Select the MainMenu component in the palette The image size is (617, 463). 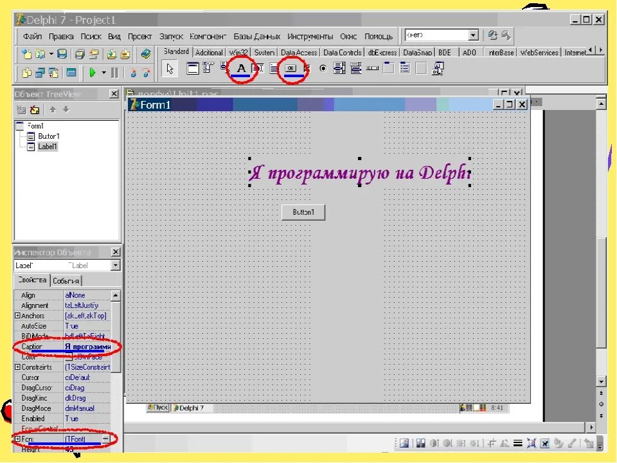(208, 68)
